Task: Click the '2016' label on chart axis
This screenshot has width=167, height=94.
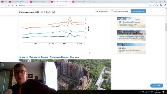Action: [36, 44]
